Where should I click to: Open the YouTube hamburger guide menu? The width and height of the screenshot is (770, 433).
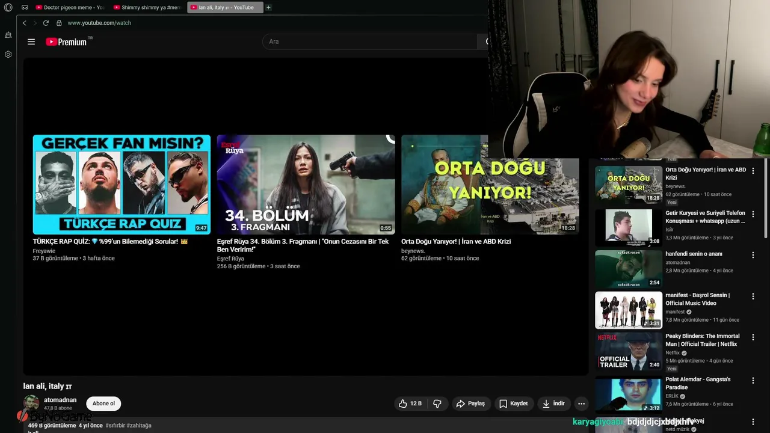[31, 41]
